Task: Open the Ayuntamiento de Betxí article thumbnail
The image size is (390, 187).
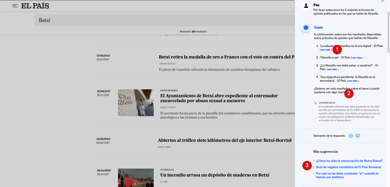Action: (136, 102)
